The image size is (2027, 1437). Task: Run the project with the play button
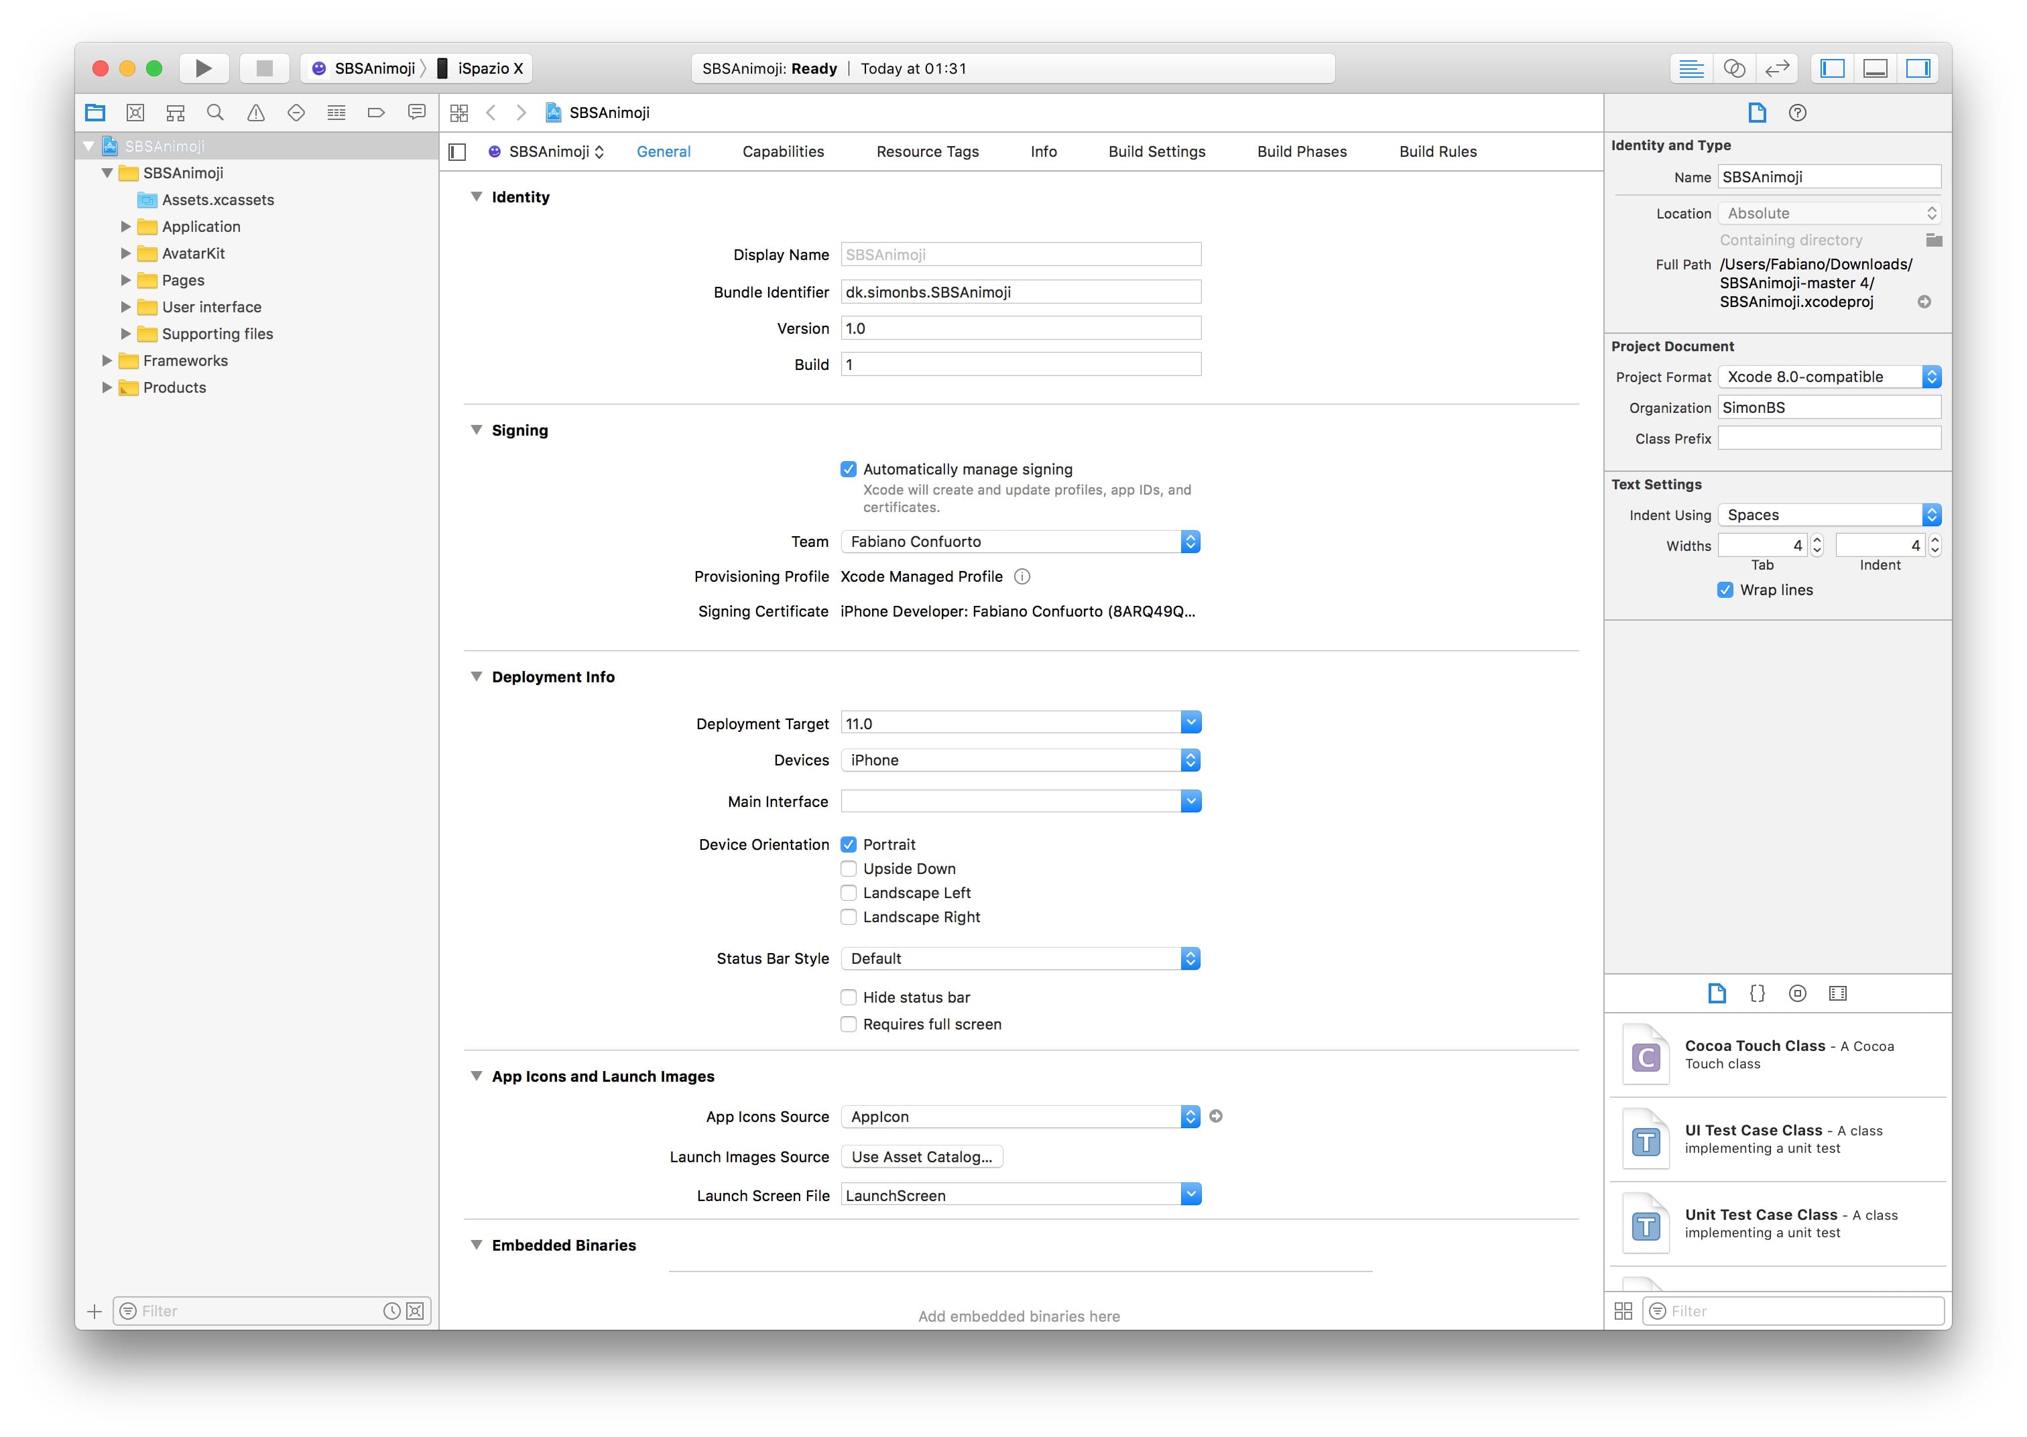204,68
